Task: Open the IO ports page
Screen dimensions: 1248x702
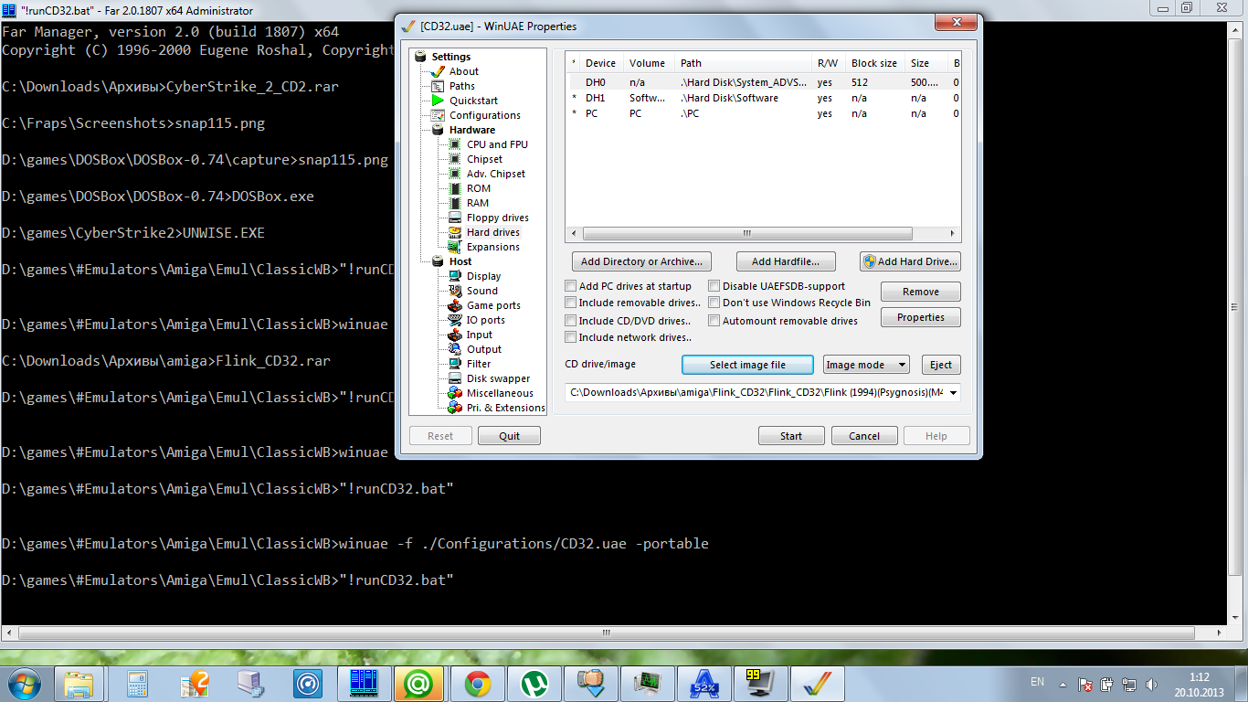Action: pos(486,320)
